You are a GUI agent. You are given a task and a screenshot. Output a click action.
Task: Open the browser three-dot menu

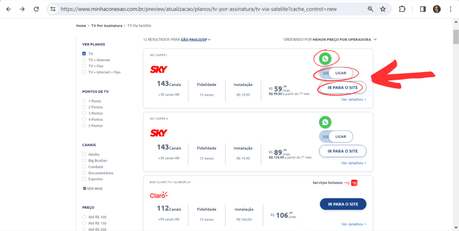[x=450, y=9]
